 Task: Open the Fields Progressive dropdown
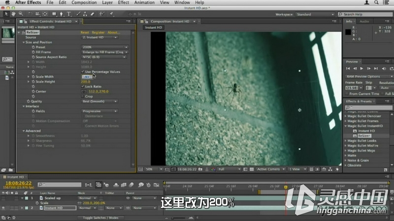pyautogui.click(x=99, y=111)
